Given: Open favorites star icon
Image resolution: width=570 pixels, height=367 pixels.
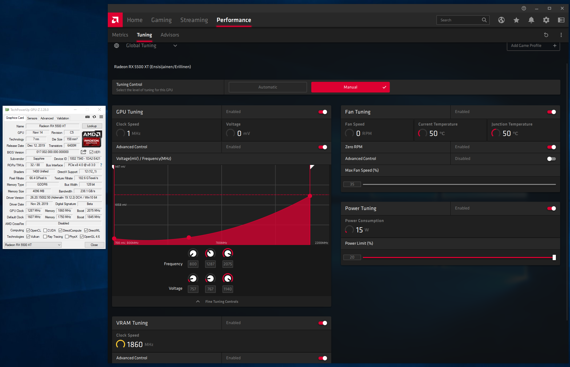Looking at the screenshot, I should [x=516, y=20].
